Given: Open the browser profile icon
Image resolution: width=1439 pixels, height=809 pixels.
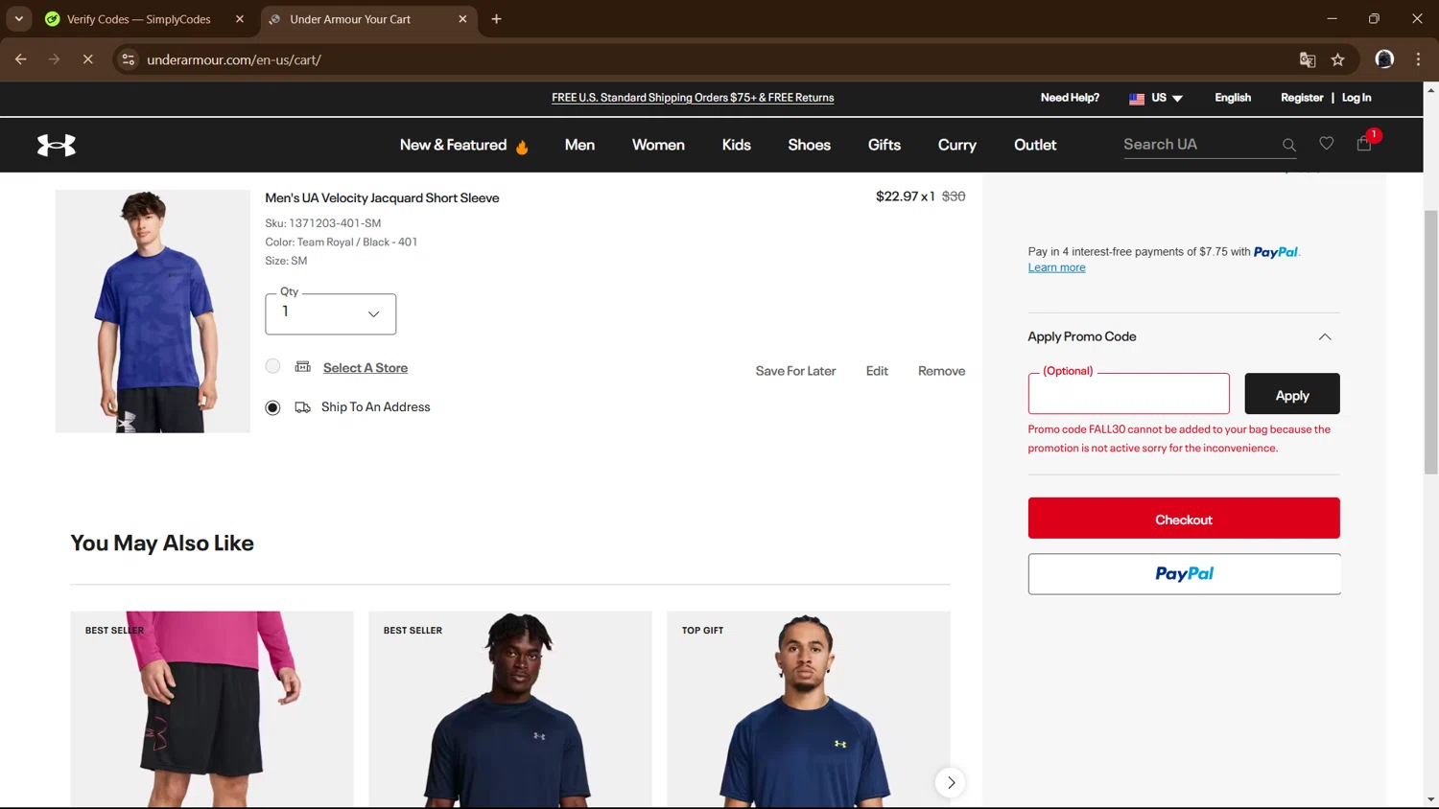Looking at the screenshot, I should pyautogui.click(x=1383, y=59).
